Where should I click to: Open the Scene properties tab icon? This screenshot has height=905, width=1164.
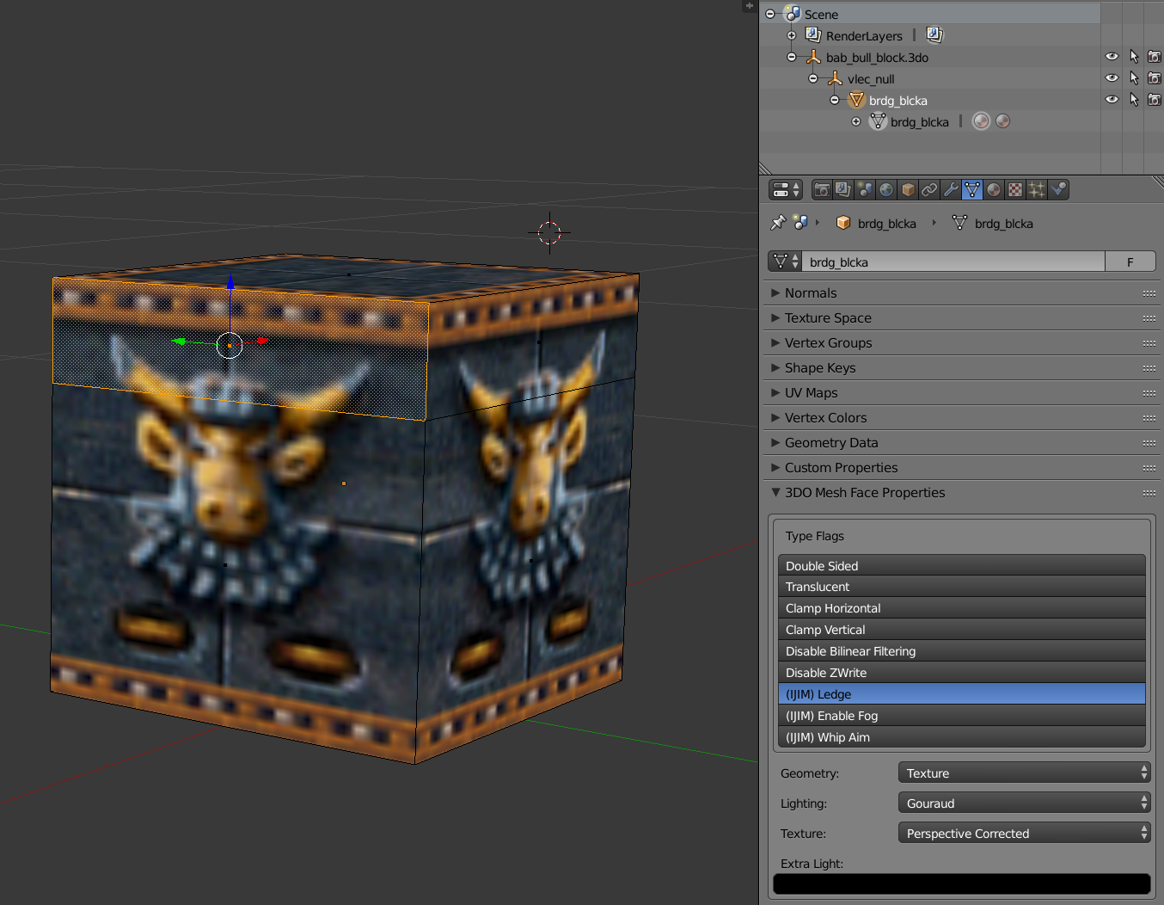click(865, 189)
